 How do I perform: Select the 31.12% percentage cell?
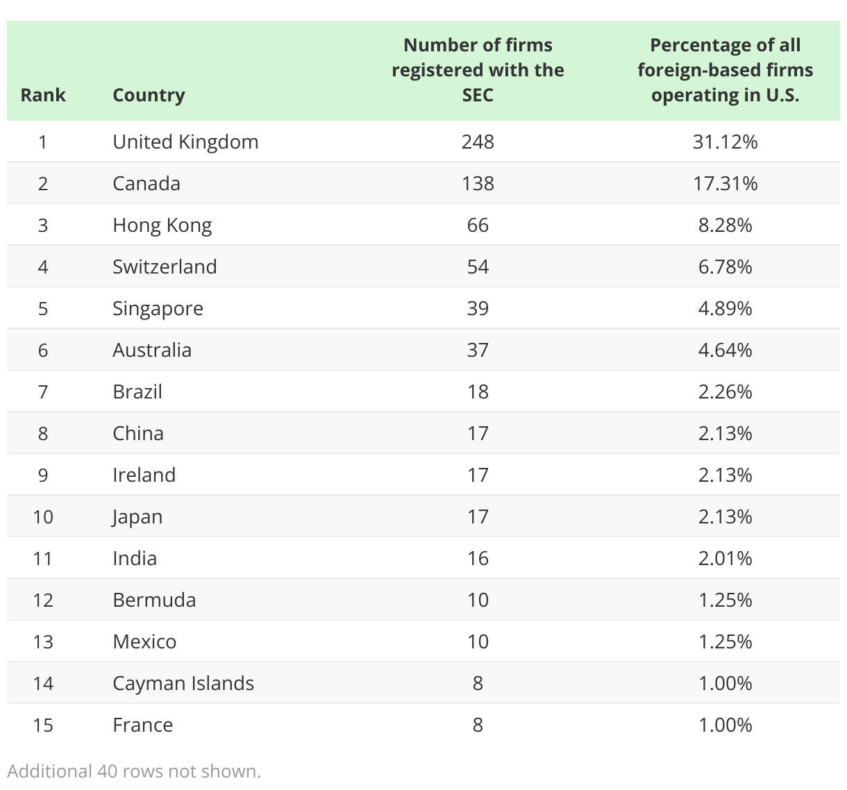pos(725,142)
